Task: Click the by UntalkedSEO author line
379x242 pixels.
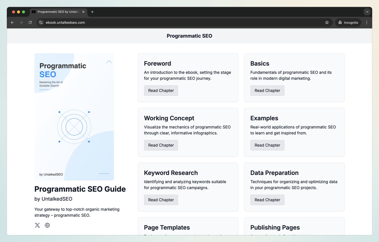Action: point(53,199)
